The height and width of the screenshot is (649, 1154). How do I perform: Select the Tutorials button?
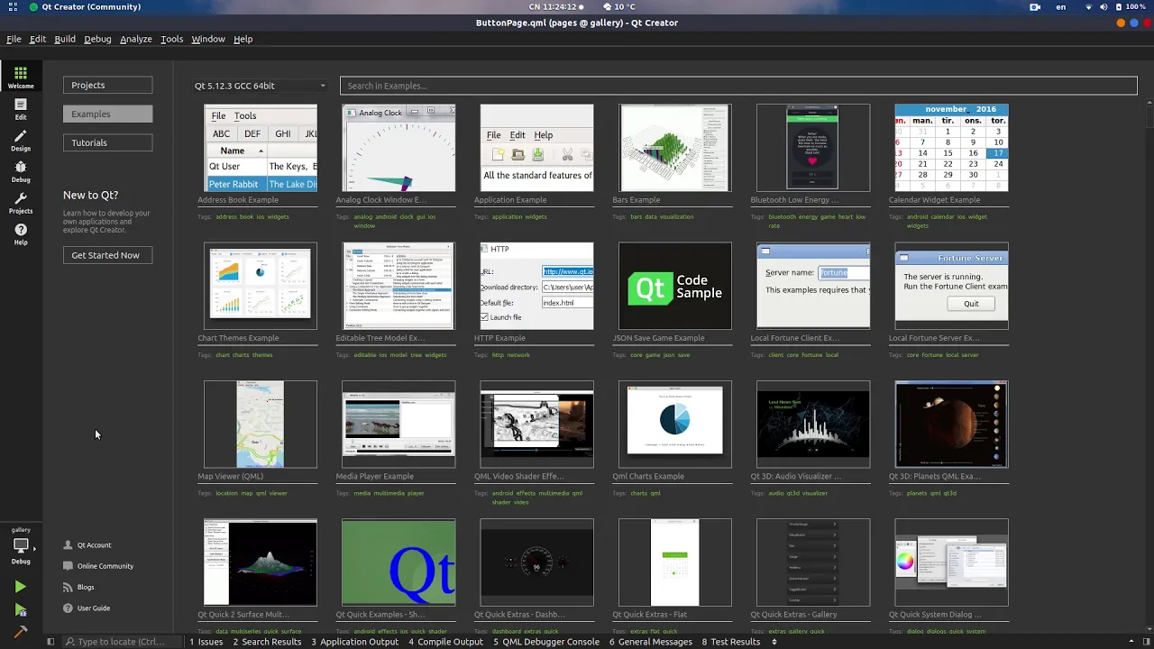[x=107, y=142]
